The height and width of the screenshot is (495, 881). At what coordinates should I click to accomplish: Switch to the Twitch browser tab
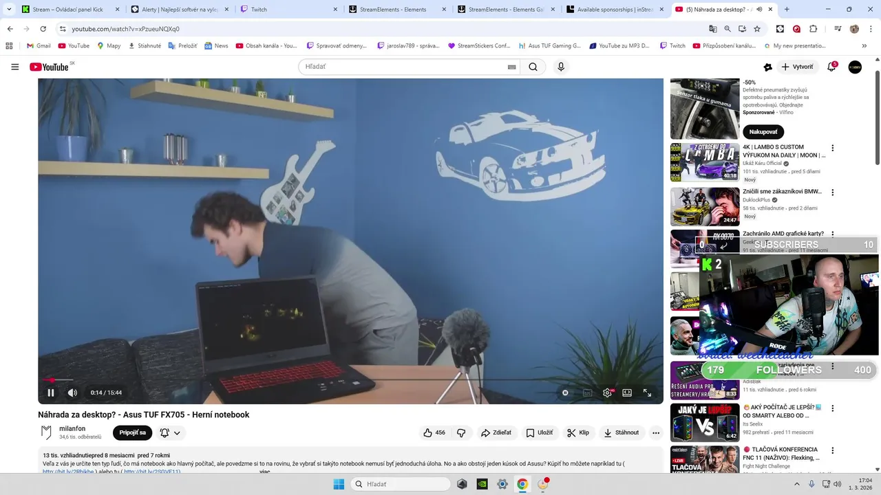pyautogui.click(x=289, y=10)
